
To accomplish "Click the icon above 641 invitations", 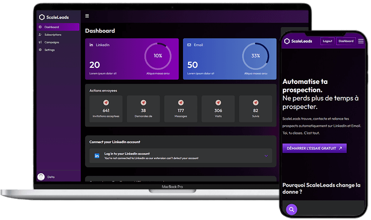I will (106, 102).
